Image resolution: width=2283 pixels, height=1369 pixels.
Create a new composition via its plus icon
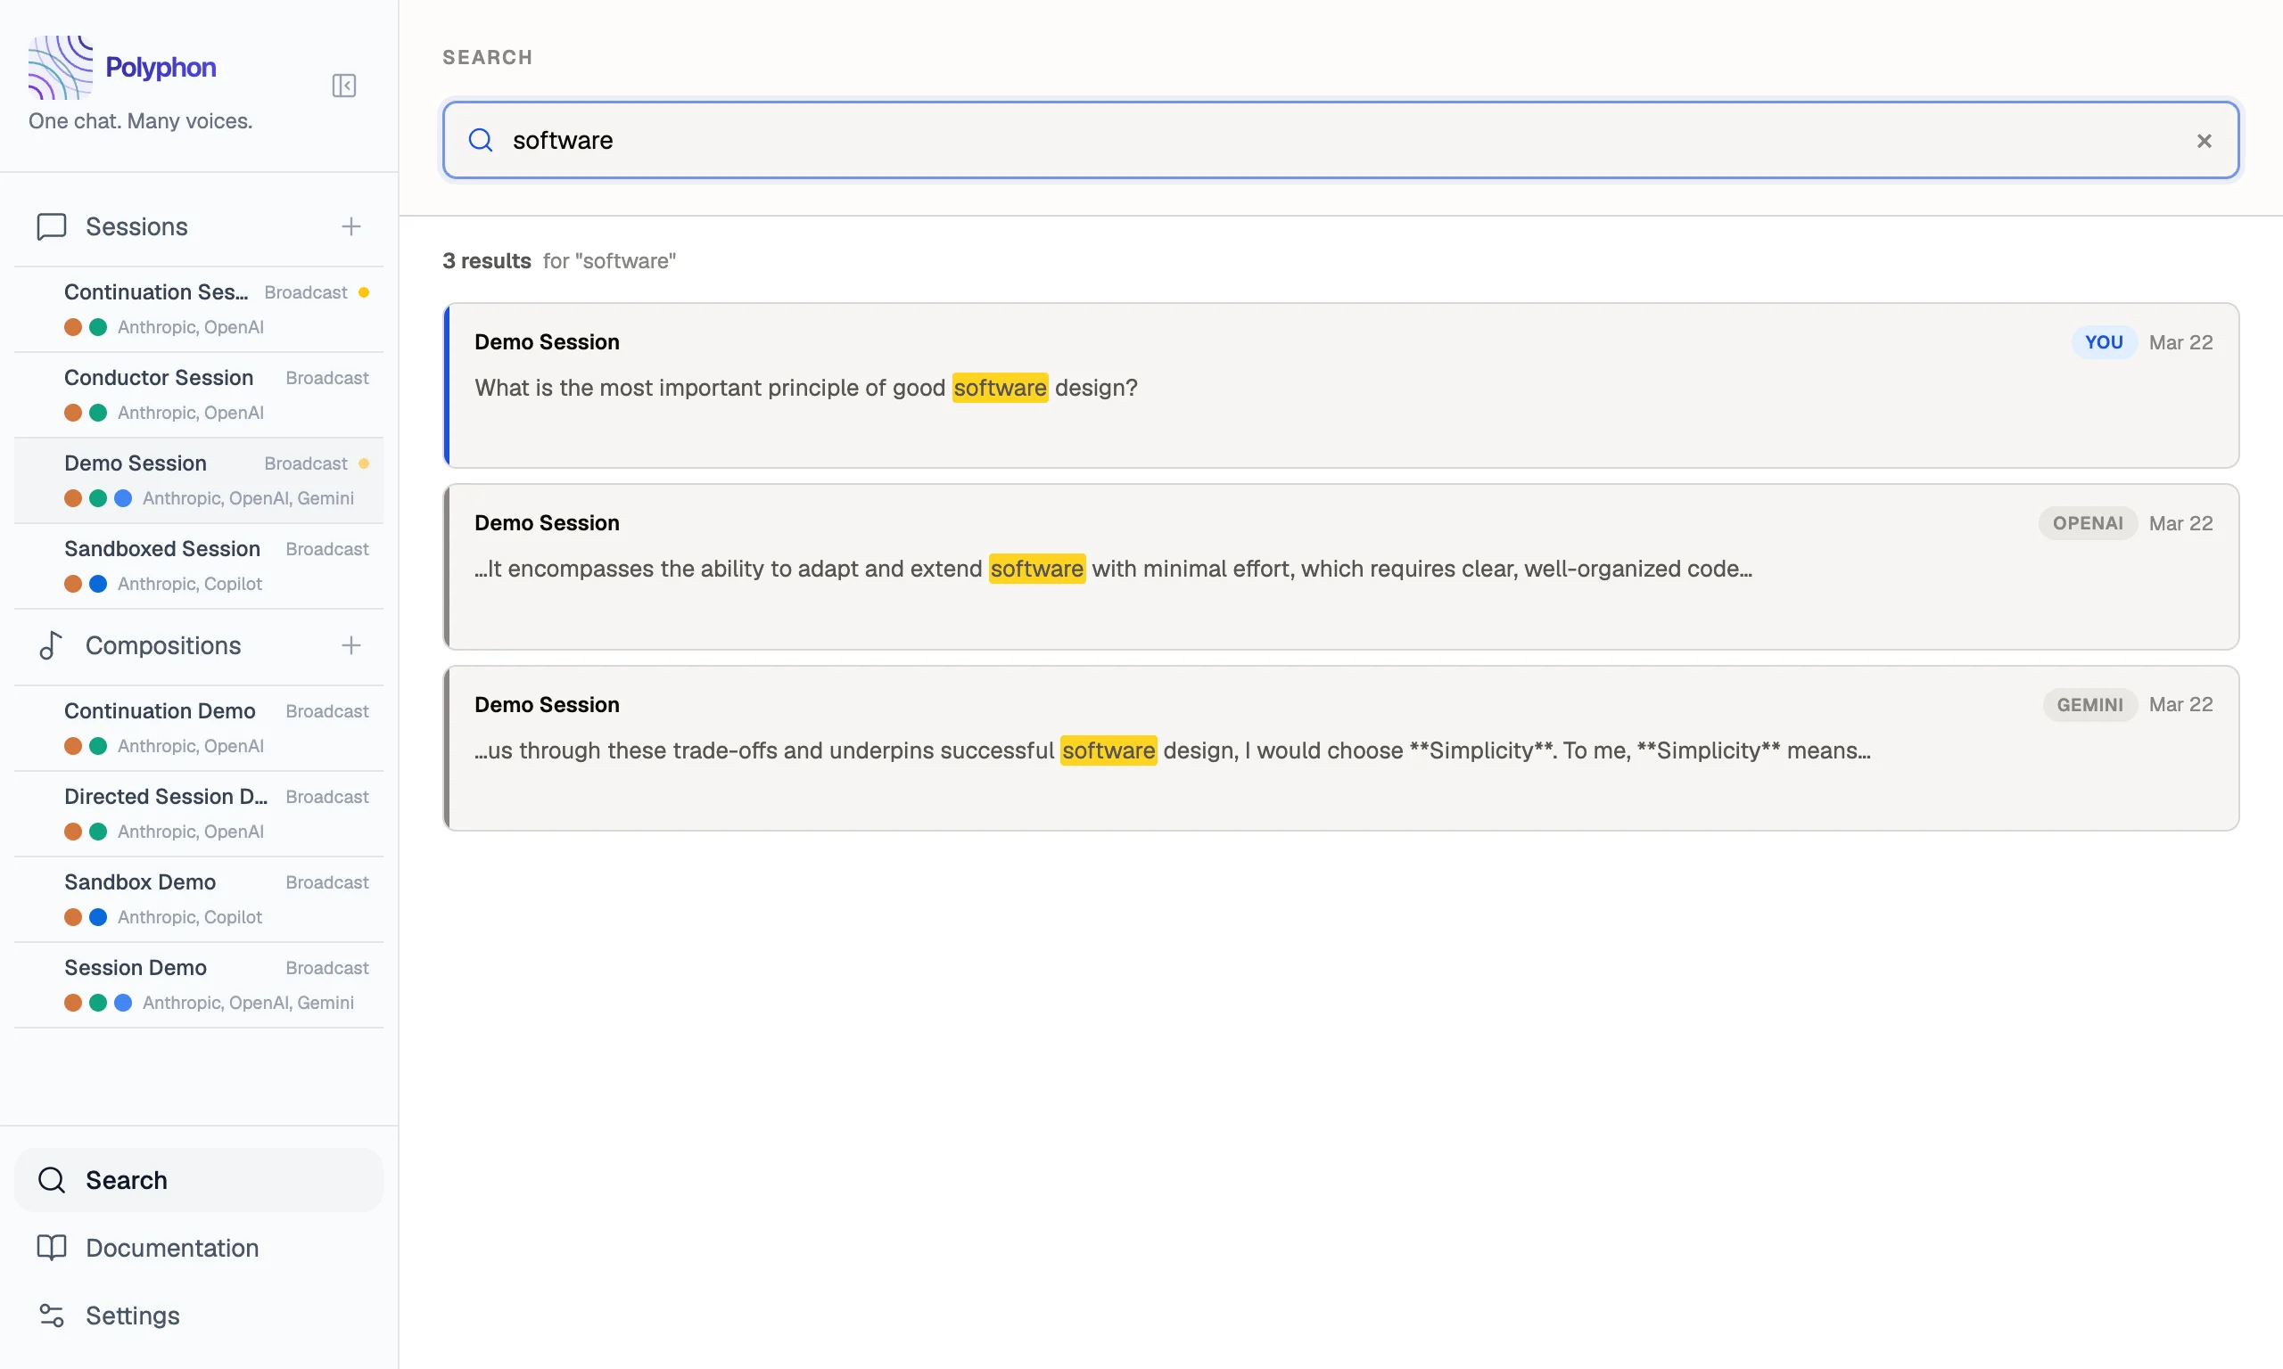click(351, 646)
